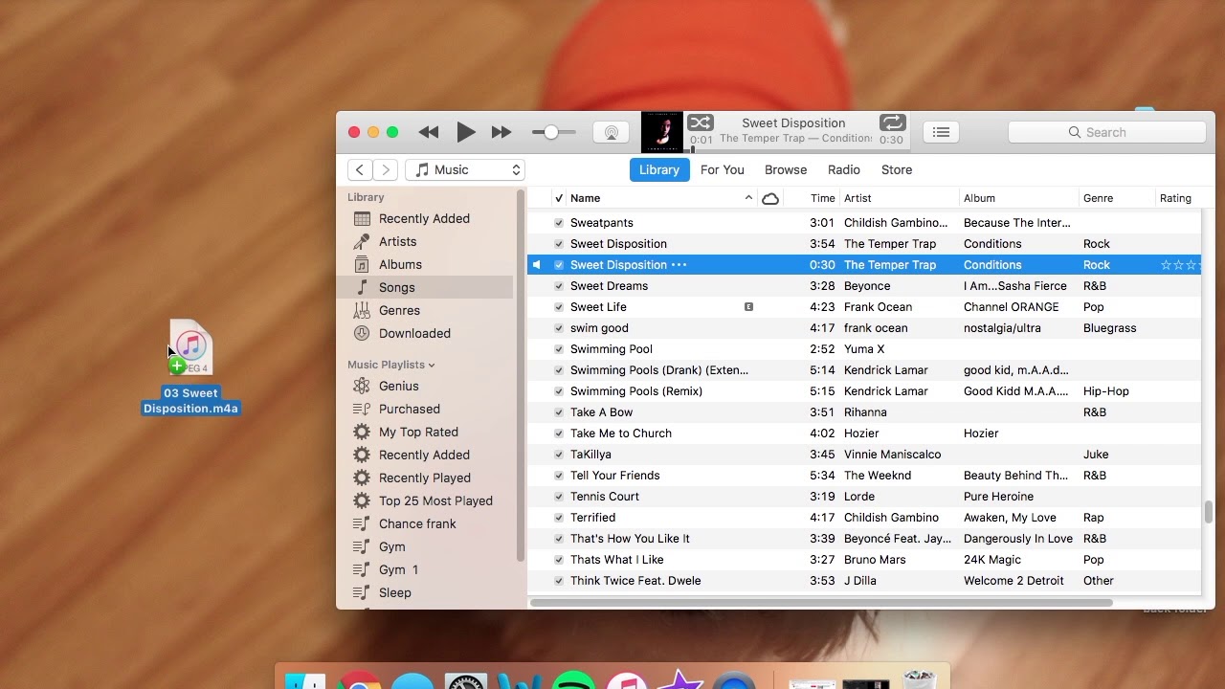
Task: Toggle shuffle in the now playing display
Action: [x=701, y=122]
